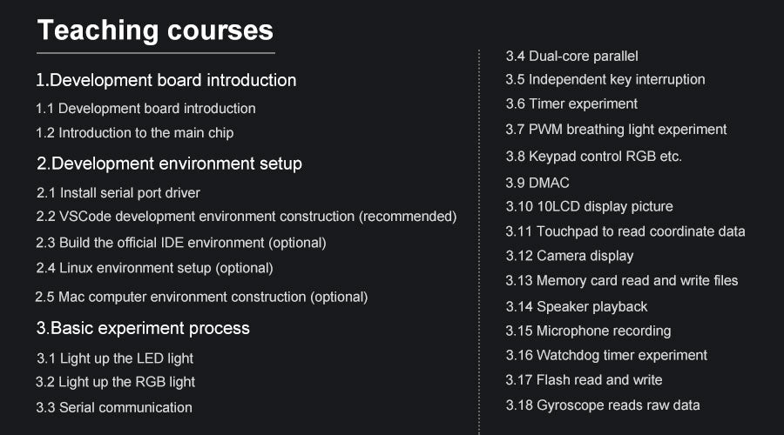Viewport: 784px width, 435px height.
Task: Select 2.1 Install serial port driver
Action: tap(118, 192)
